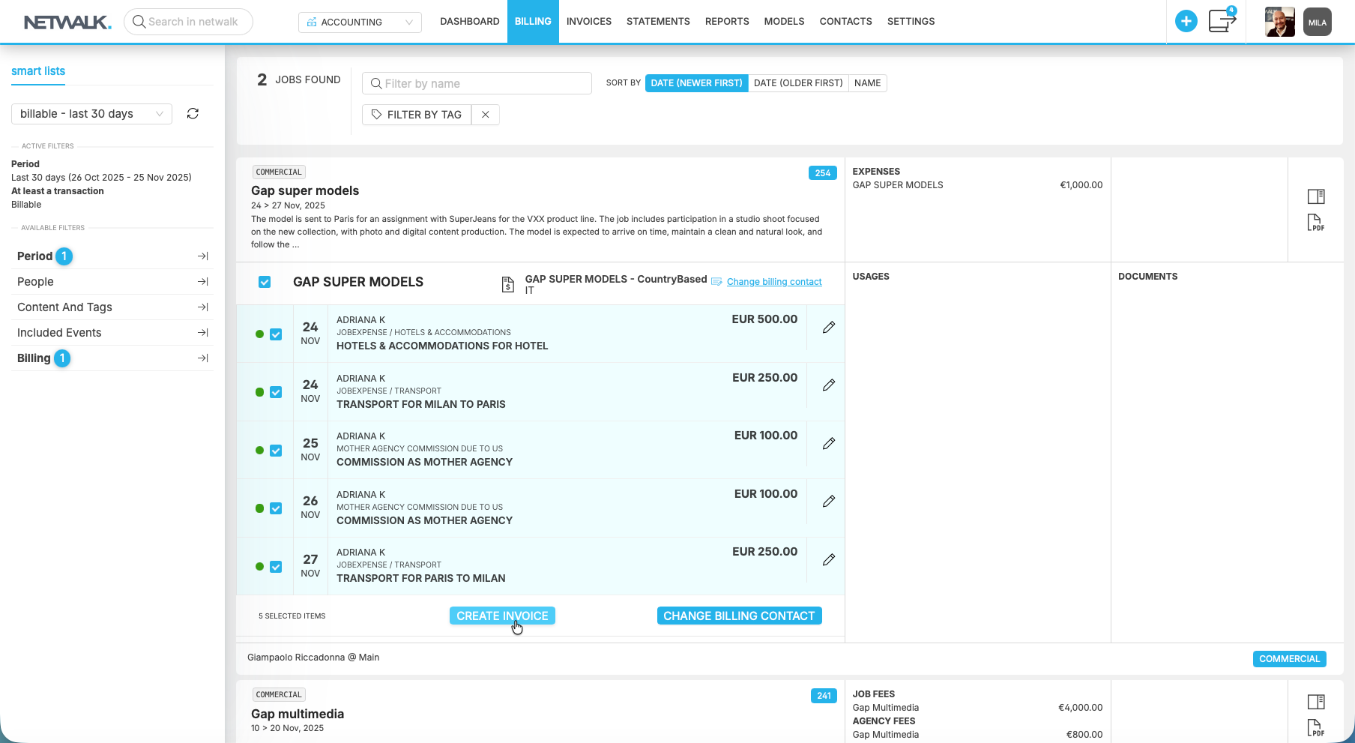Screen dimensions: 1355x743
Task: Open the REPORTS menu item
Action: [x=726, y=21]
